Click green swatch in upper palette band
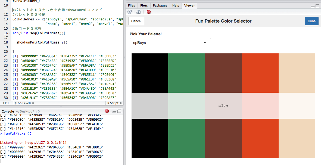Viewport: 321px width, 165px height. (186, 73)
